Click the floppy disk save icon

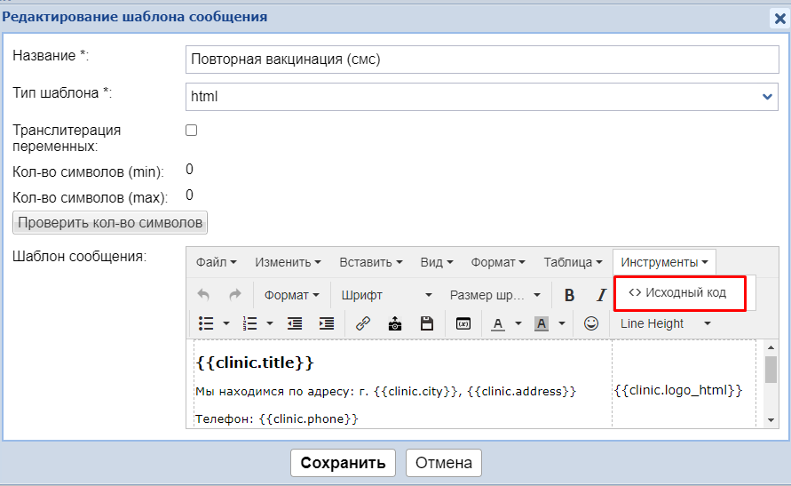427,323
